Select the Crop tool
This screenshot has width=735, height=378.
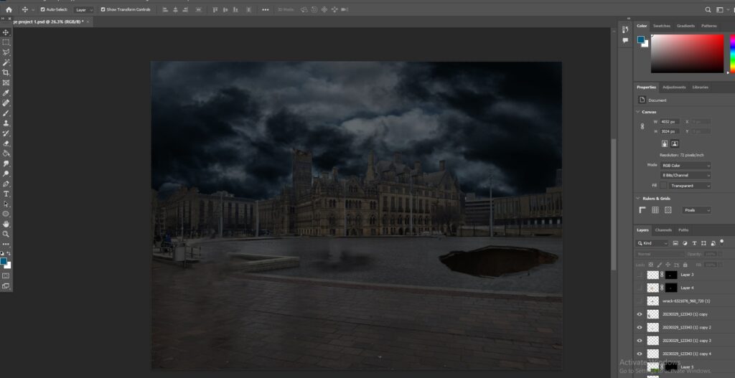click(6, 72)
